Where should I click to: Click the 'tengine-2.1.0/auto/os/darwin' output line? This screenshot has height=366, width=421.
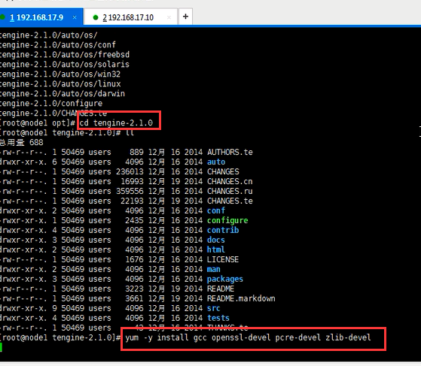pos(63,93)
